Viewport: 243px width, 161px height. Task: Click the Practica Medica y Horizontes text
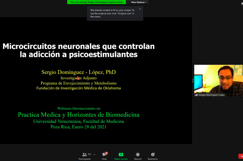78,115
